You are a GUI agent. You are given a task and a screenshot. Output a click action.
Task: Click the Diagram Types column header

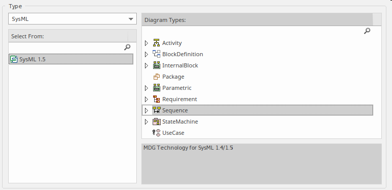pyautogui.click(x=257, y=20)
